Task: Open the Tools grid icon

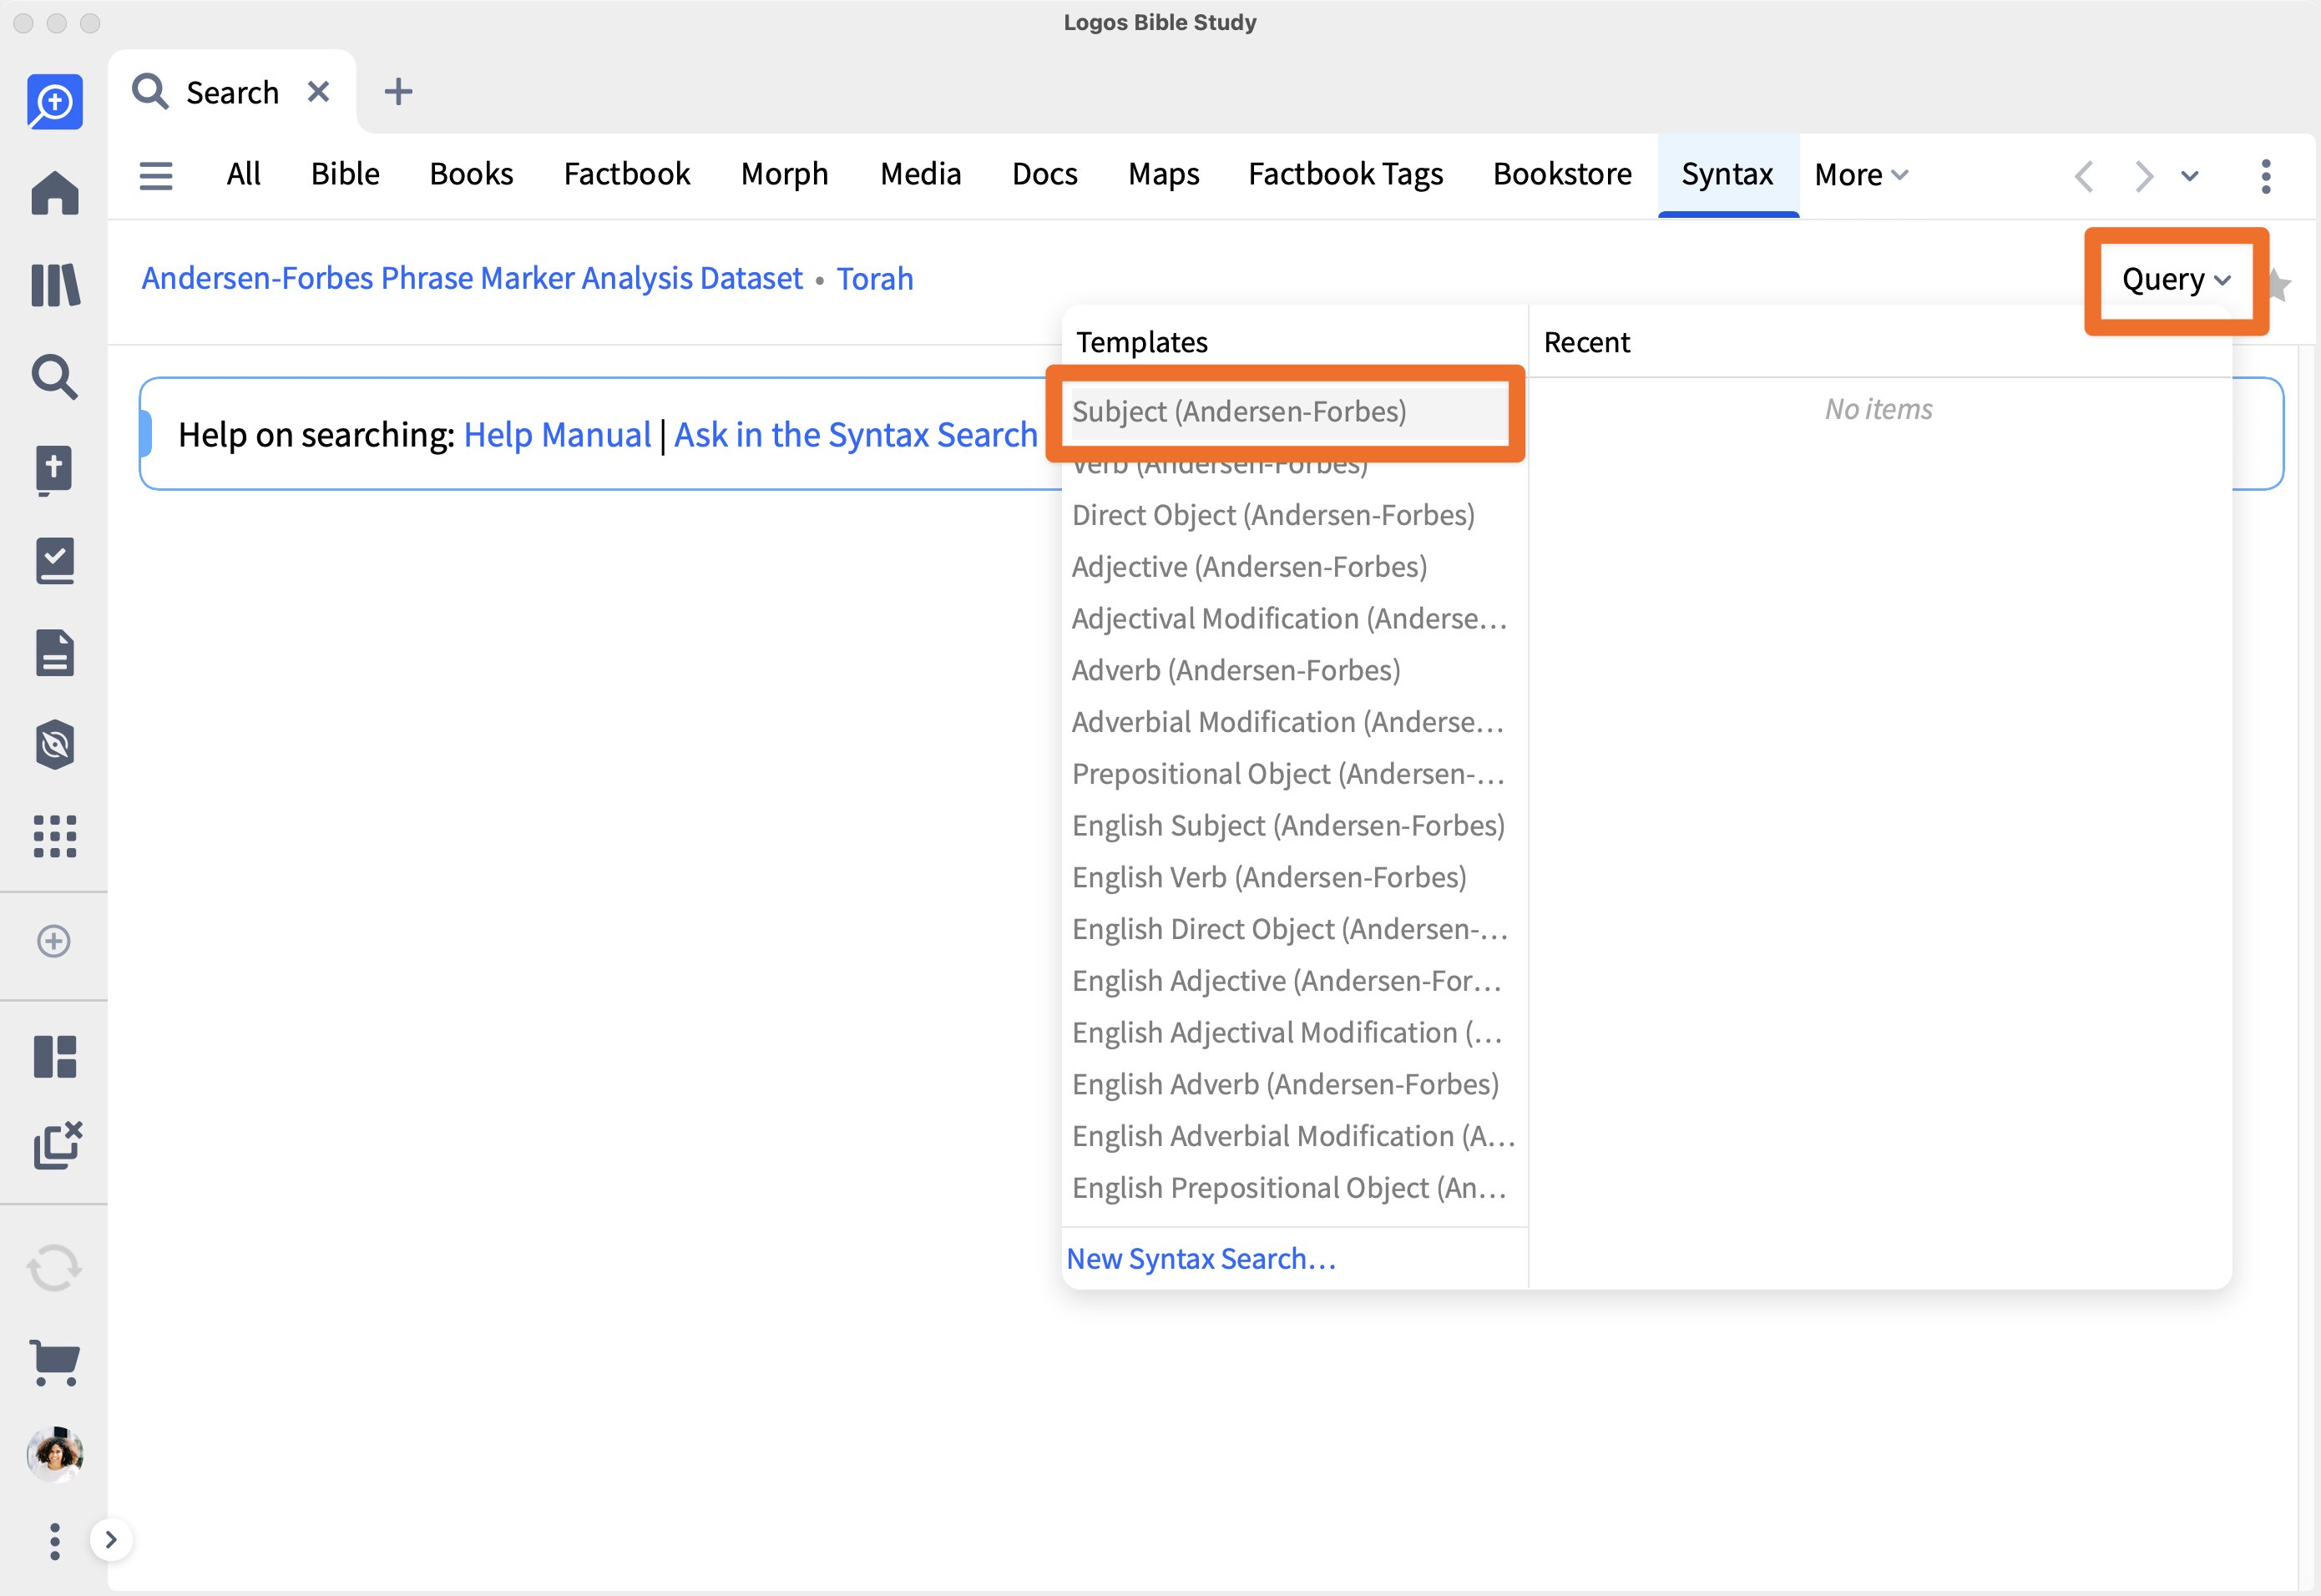Action: (x=54, y=836)
